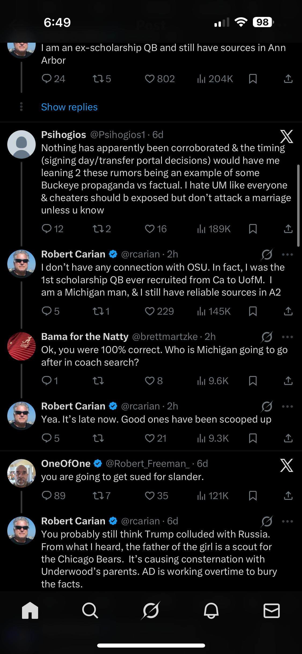Open the Messages envelope tab
The width and height of the screenshot is (302, 654).
[x=272, y=611]
